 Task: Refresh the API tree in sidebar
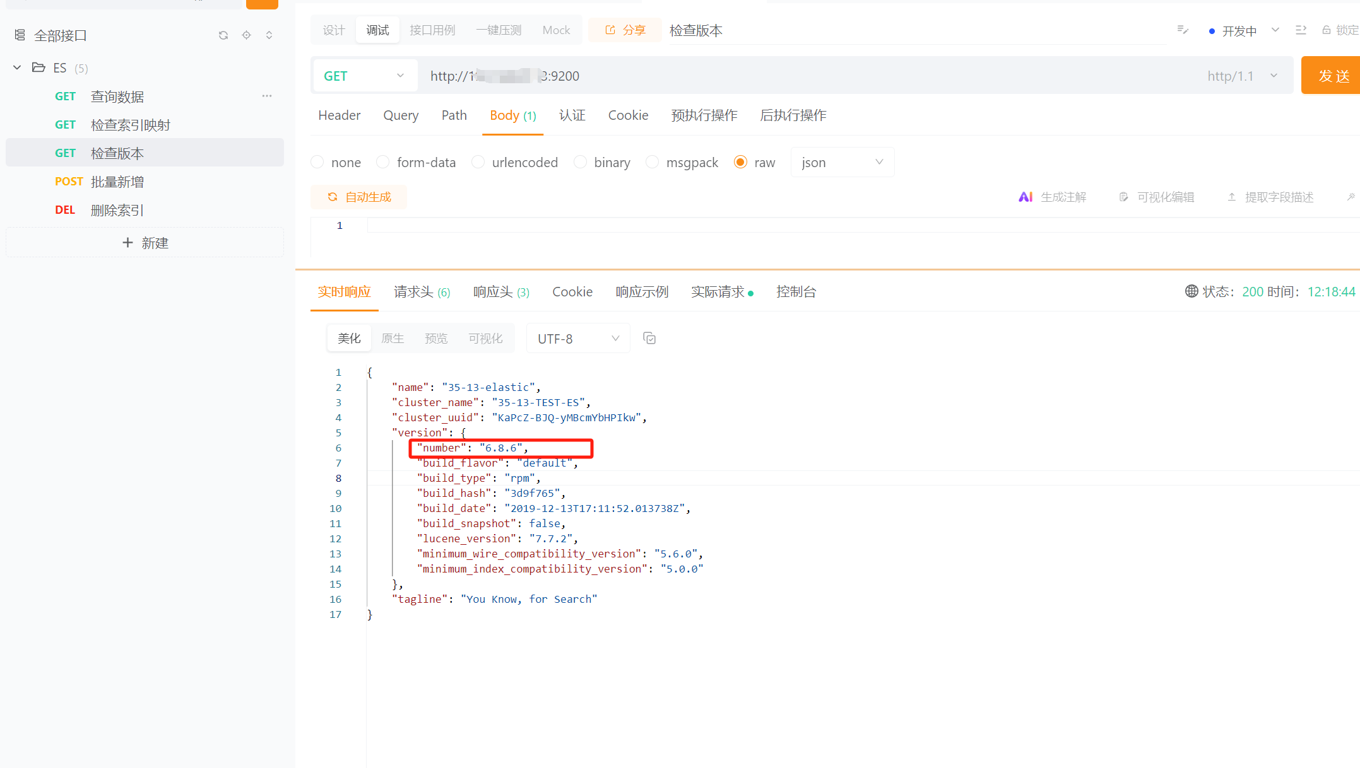pyautogui.click(x=223, y=35)
